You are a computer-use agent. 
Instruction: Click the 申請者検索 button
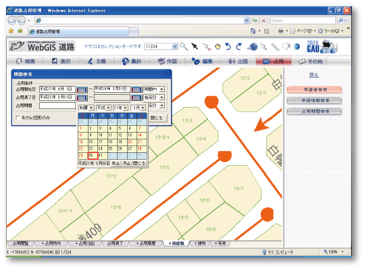coord(314,90)
